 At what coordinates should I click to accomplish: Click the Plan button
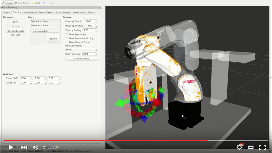point(15,21)
